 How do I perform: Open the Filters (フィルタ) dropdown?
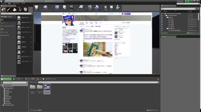[33, 82]
